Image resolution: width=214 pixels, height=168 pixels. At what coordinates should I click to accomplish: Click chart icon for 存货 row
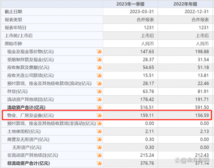(99, 91)
